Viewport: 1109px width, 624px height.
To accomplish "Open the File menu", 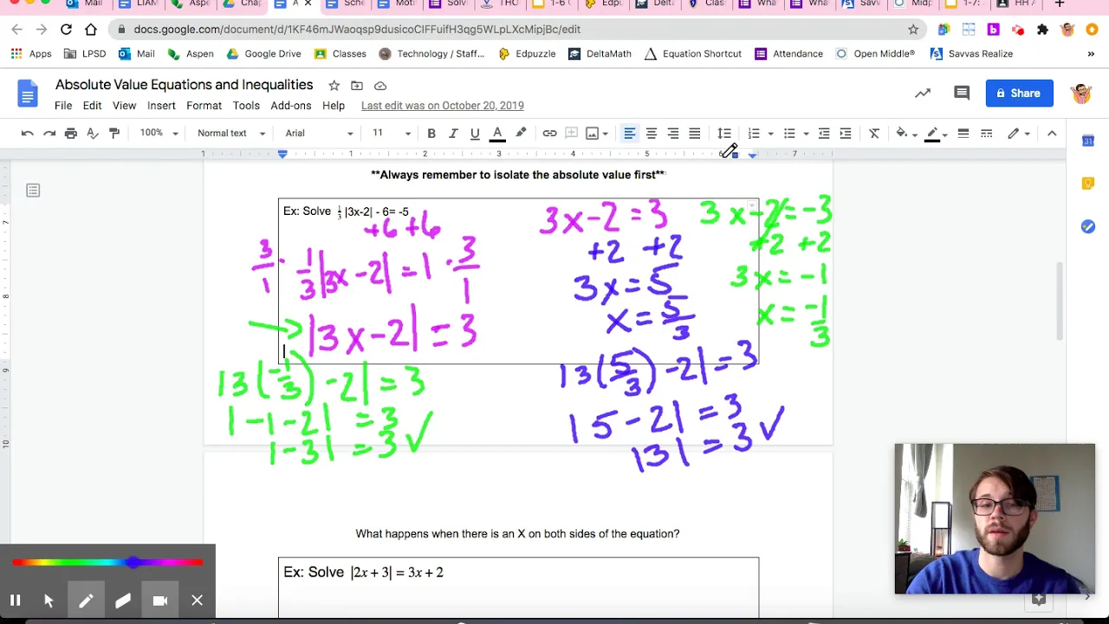I will [63, 106].
